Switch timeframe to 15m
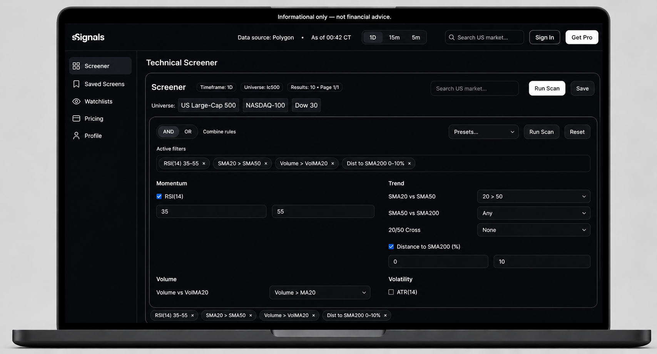Viewport: 657px width, 354px height. point(394,37)
